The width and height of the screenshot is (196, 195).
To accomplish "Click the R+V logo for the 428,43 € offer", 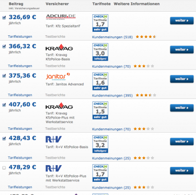I will click(53, 139).
